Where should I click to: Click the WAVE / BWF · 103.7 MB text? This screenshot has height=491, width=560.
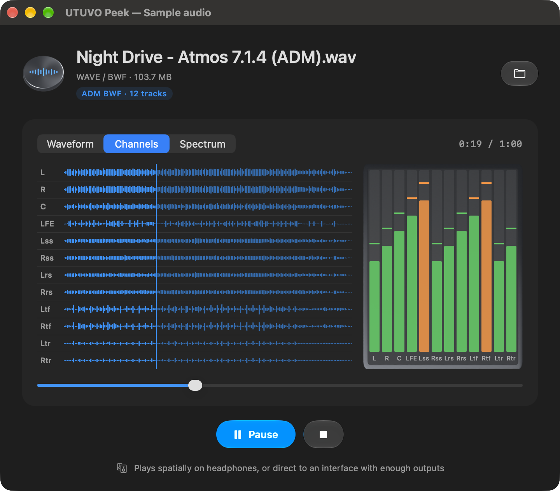(124, 77)
